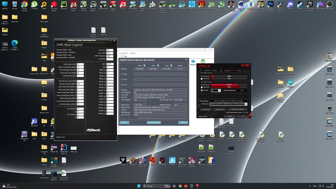This screenshot has width=336, height=189.
Task: Toggle the Threads checkbox in CPU-Z
Action: pyautogui.click(x=201, y=90)
